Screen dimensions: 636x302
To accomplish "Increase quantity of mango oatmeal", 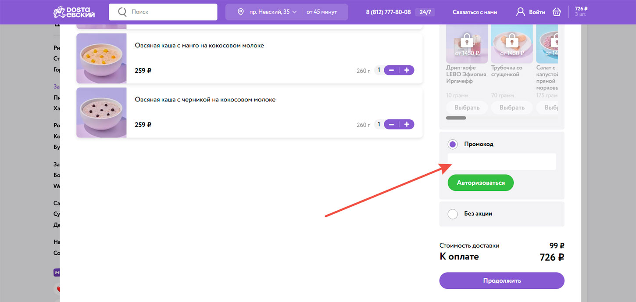I will [407, 70].
